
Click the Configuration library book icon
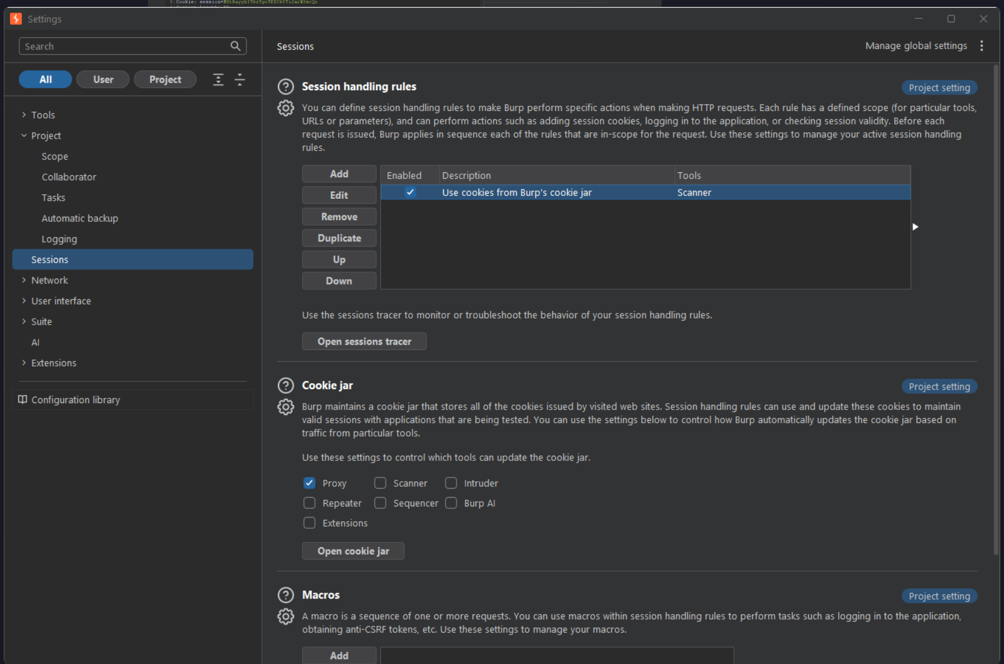(22, 400)
